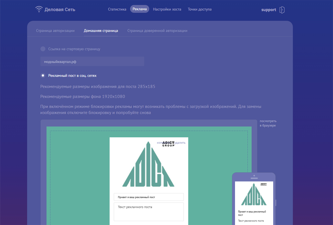Switch to Страница доверенной авторизации tab
Screen dimensions: 333x225
pyautogui.click(x=157, y=31)
